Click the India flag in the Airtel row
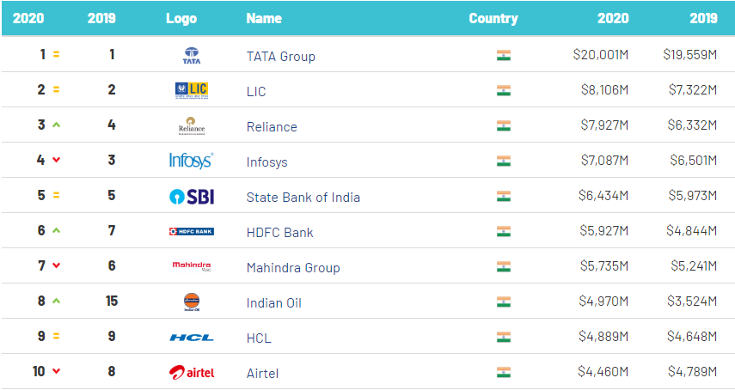The height and width of the screenshot is (390, 735). pos(504,373)
